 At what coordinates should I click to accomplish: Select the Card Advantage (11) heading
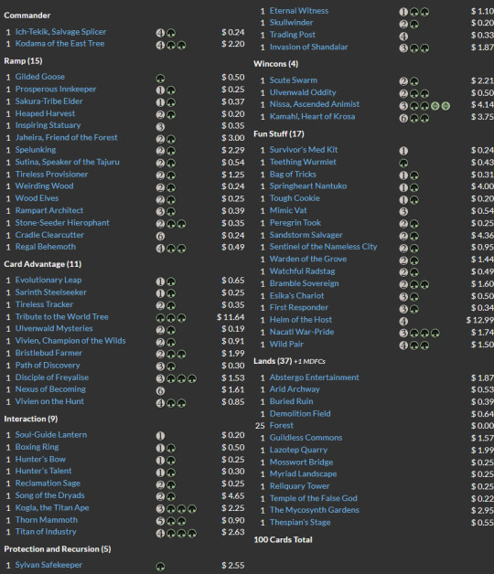click(43, 264)
